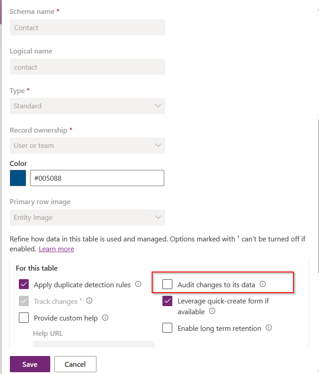Open Primary row image dropdown

(87, 218)
